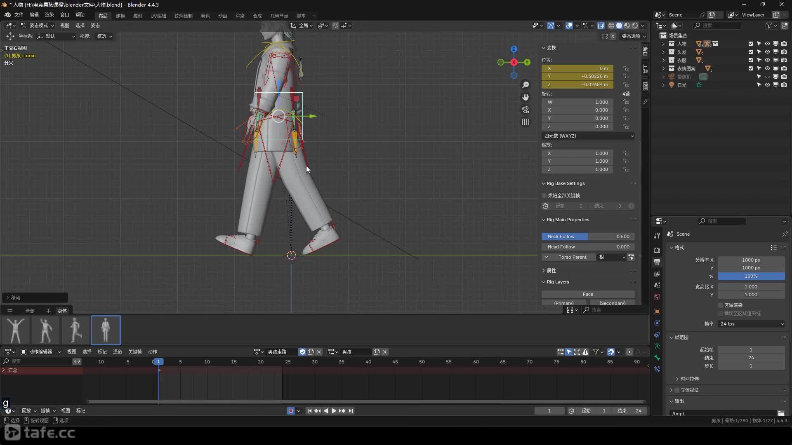Click the Face rig layer button
The image size is (792, 445).
588,294
